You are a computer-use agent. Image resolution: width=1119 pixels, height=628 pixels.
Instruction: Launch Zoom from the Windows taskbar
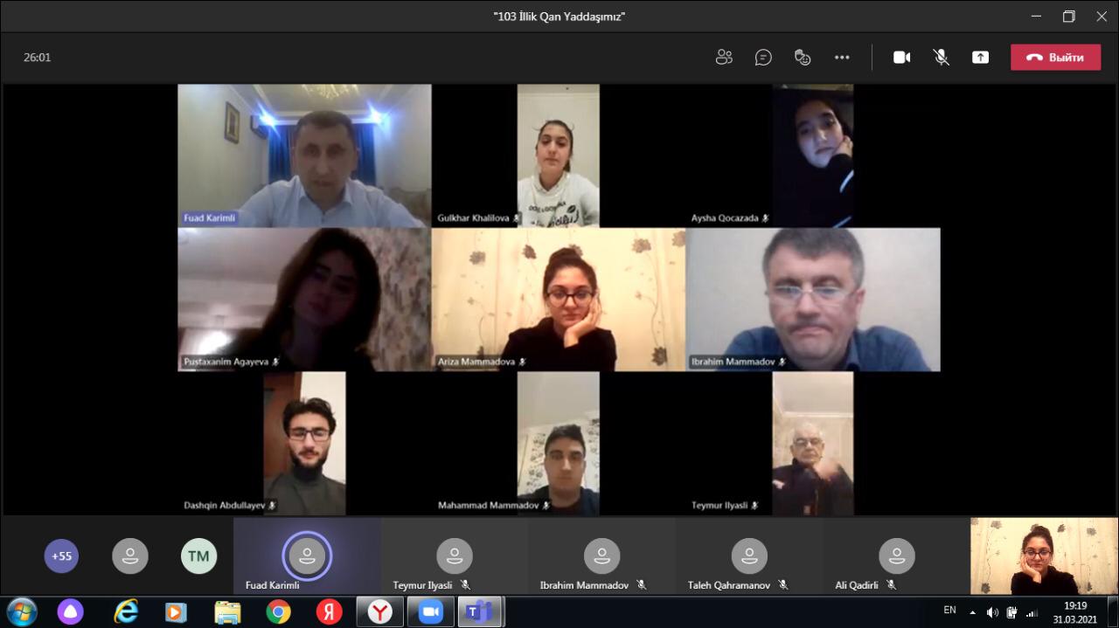430,612
